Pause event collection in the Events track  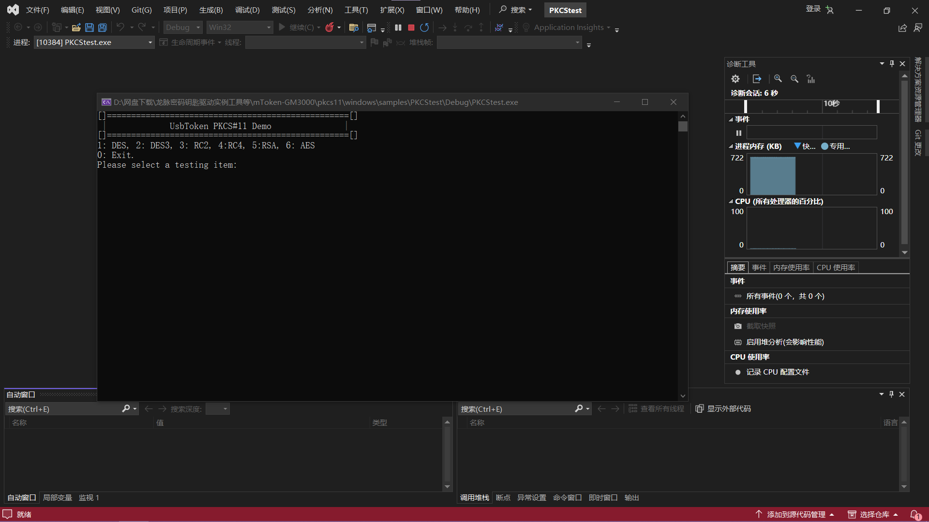pos(739,133)
